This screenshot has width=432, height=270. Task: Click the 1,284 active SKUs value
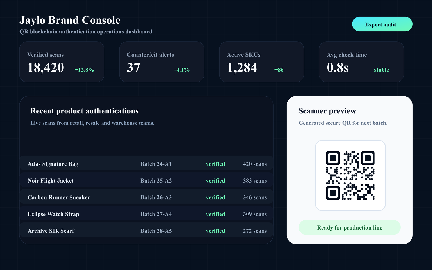(x=242, y=67)
